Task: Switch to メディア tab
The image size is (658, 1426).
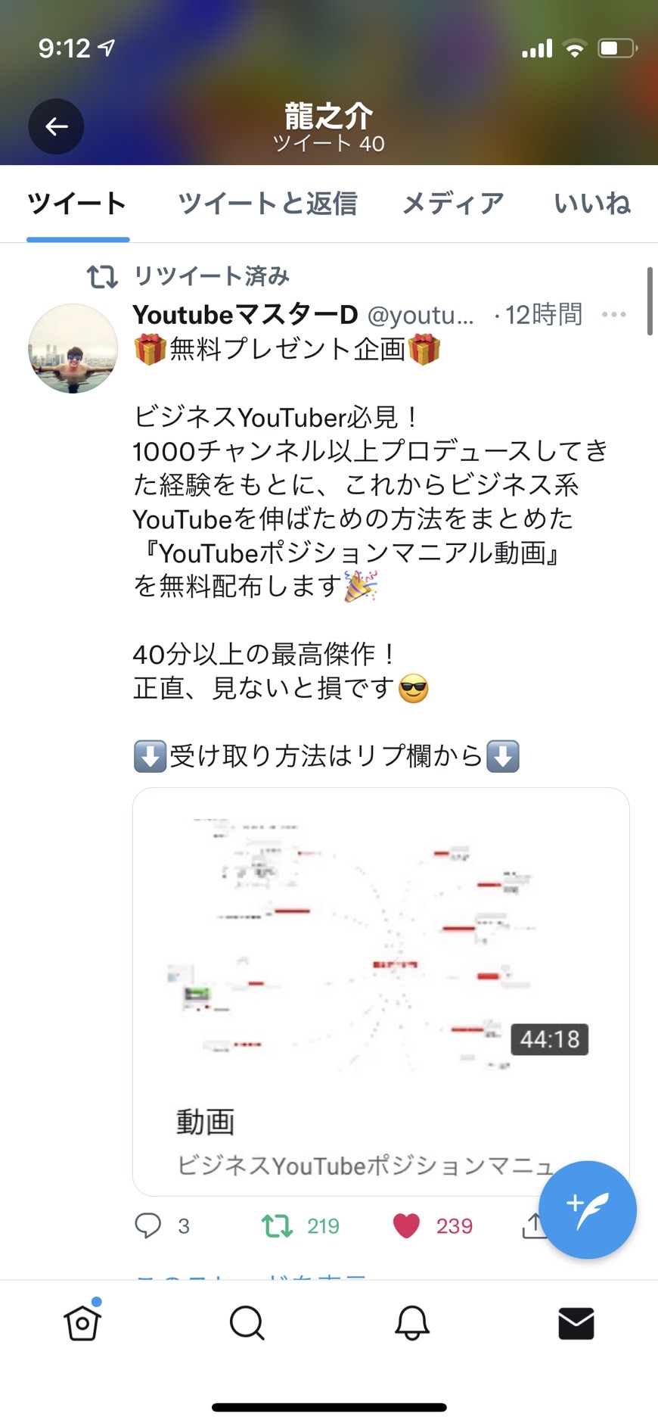Action: [x=452, y=204]
